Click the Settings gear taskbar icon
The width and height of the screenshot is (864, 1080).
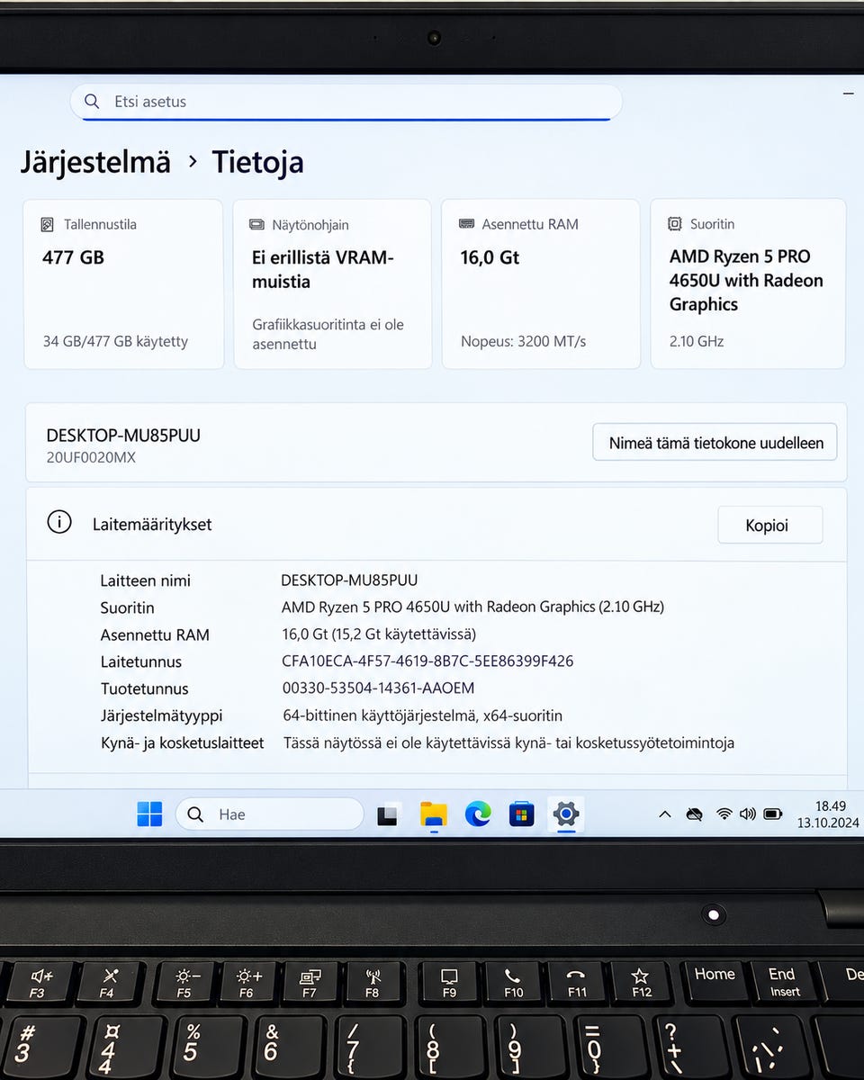565,814
